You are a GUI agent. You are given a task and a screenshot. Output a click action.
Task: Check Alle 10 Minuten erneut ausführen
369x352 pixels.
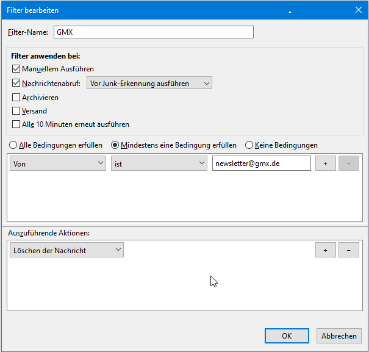(x=16, y=124)
